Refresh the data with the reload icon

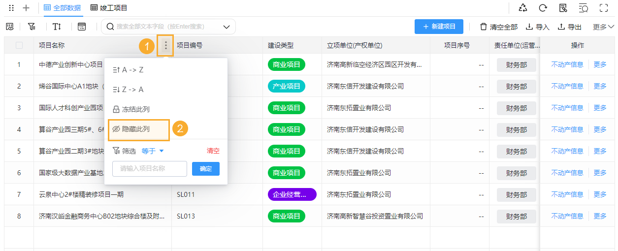point(543,8)
